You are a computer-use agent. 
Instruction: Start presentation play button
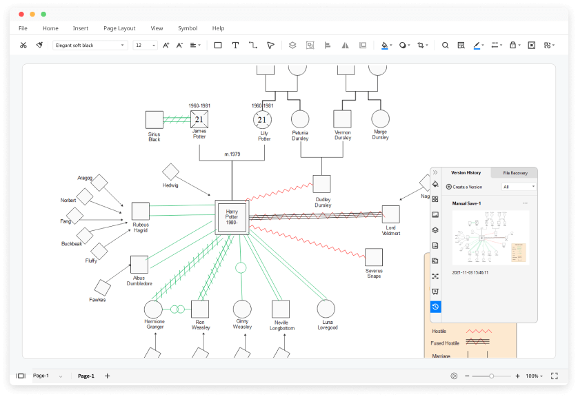(454, 376)
